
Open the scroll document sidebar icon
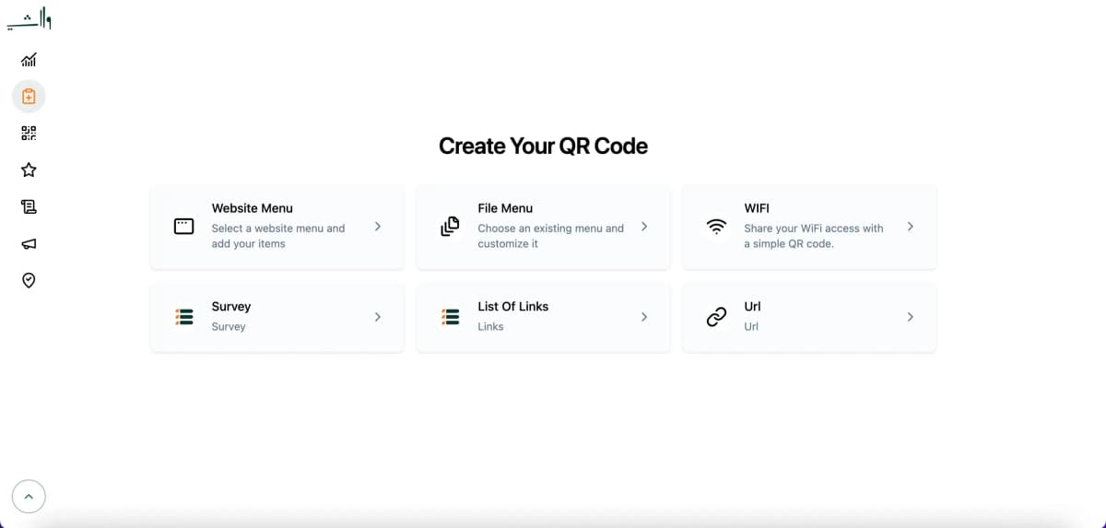[29, 207]
